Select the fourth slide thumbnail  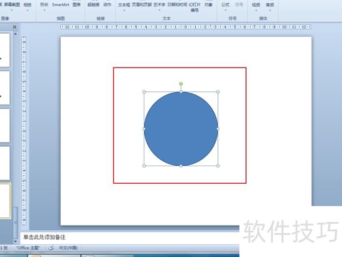coord(5,163)
